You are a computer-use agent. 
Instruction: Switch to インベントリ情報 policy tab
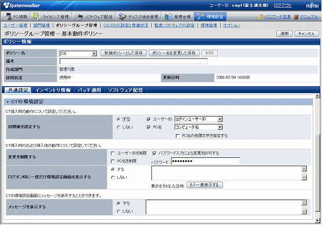pos(53,90)
